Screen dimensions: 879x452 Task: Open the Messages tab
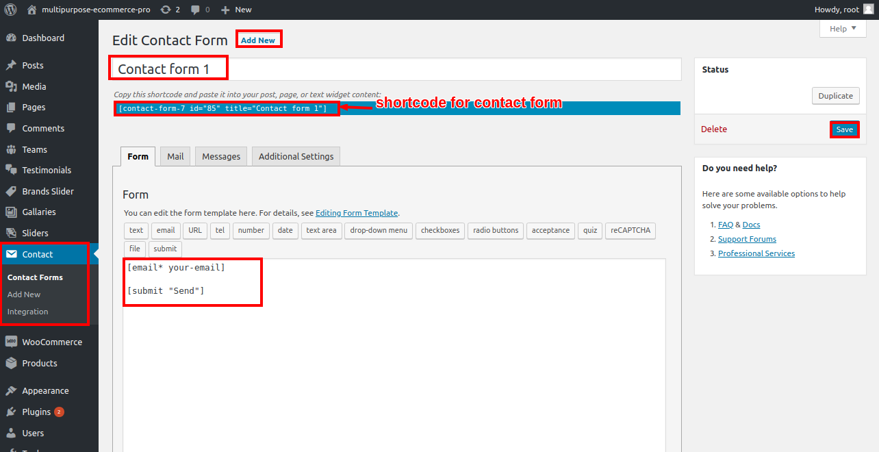tap(221, 156)
